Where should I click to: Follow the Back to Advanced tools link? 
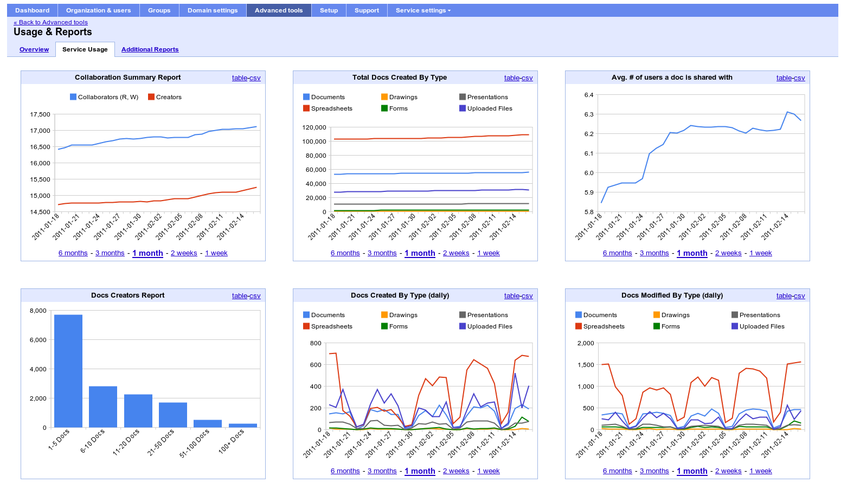tap(50, 22)
